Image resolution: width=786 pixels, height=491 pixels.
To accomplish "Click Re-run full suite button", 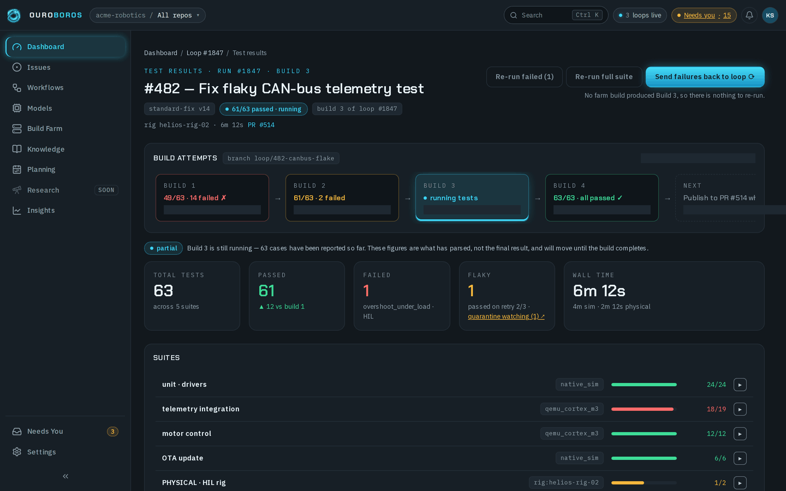I will click(604, 77).
